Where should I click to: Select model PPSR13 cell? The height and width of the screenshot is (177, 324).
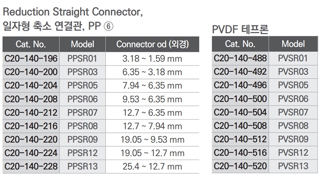(x=82, y=166)
